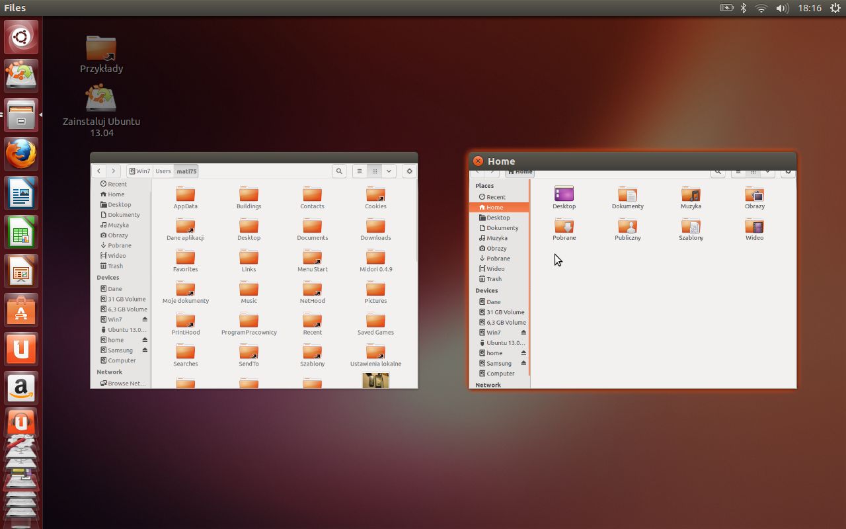Click the search icon in the mati75 window
The height and width of the screenshot is (529, 846).
pos(339,171)
